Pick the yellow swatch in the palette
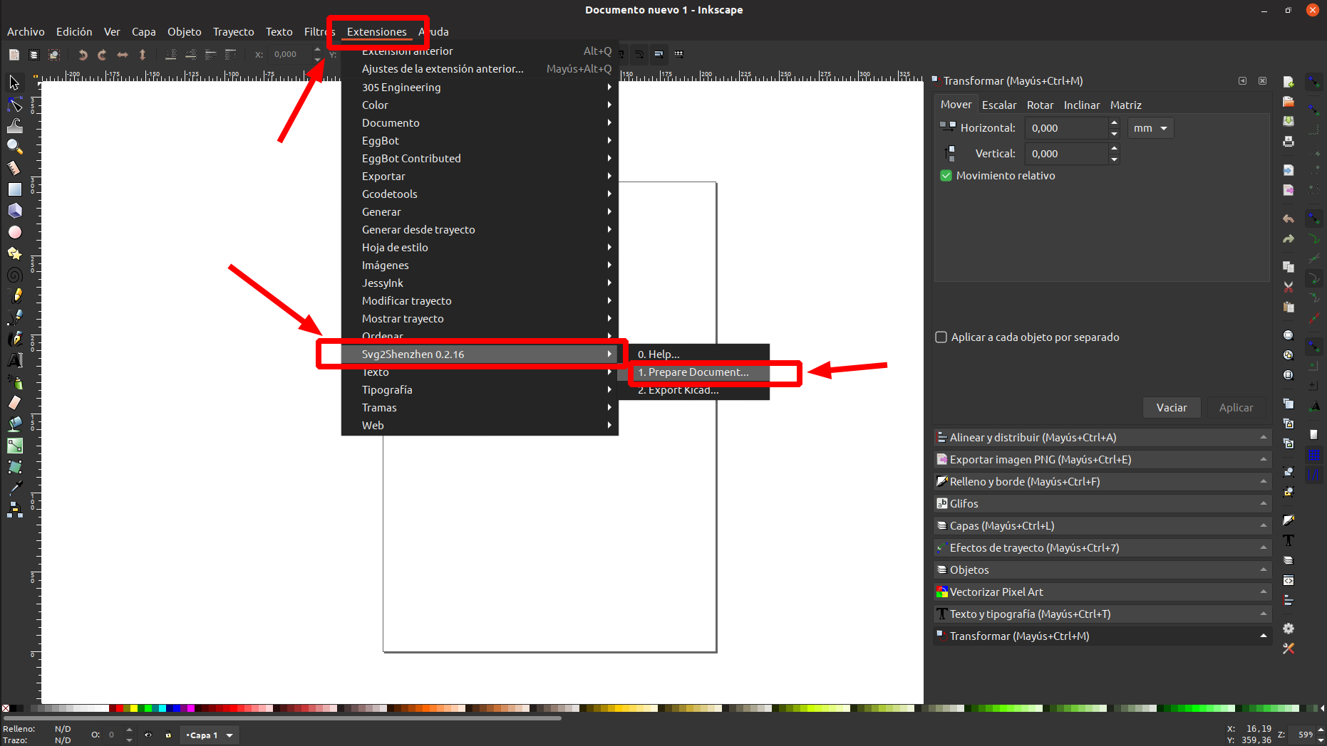The image size is (1327, 746). [x=133, y=708]
